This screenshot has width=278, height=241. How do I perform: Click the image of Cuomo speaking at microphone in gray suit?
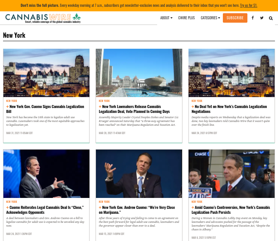tap(46, 174)
